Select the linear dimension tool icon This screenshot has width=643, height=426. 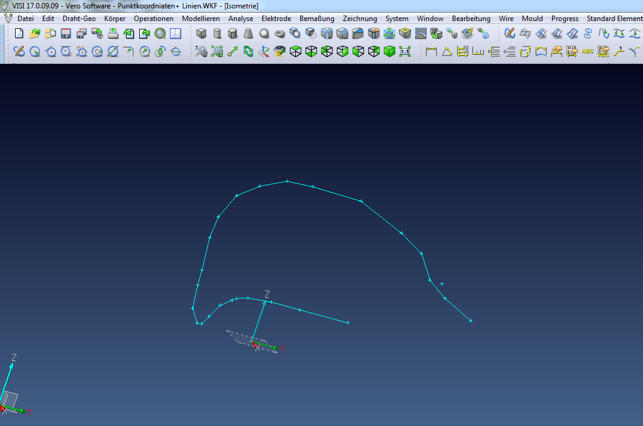click(x=431, y=52)
